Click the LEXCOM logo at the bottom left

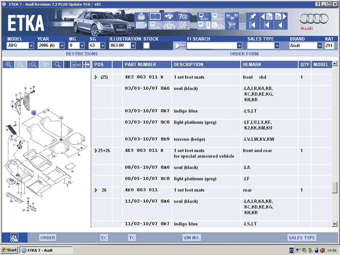(14, 238)
